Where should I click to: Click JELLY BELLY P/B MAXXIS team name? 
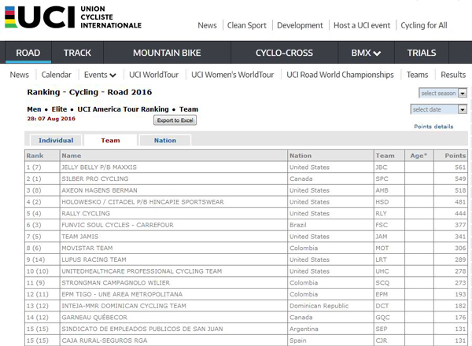(x=99, y=167)
